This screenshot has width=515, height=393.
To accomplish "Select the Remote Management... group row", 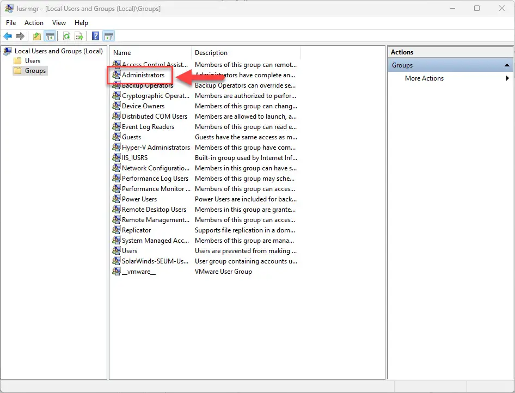I will pos(155,220).
